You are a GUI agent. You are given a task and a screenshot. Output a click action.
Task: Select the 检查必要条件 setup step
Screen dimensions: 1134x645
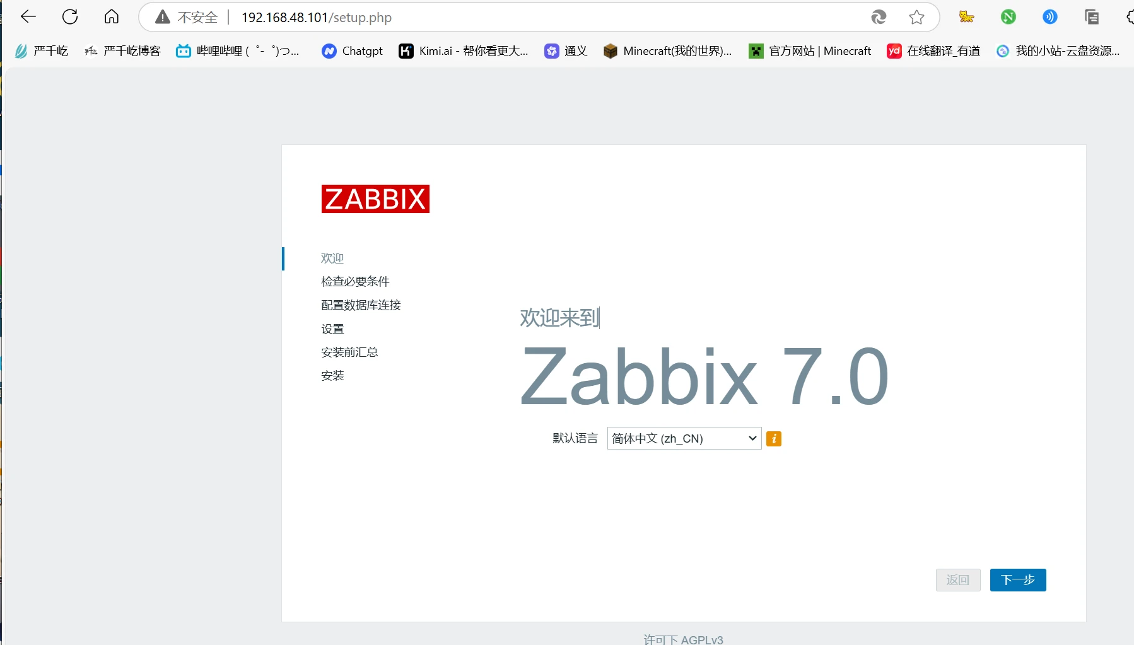tap(355, 282)
